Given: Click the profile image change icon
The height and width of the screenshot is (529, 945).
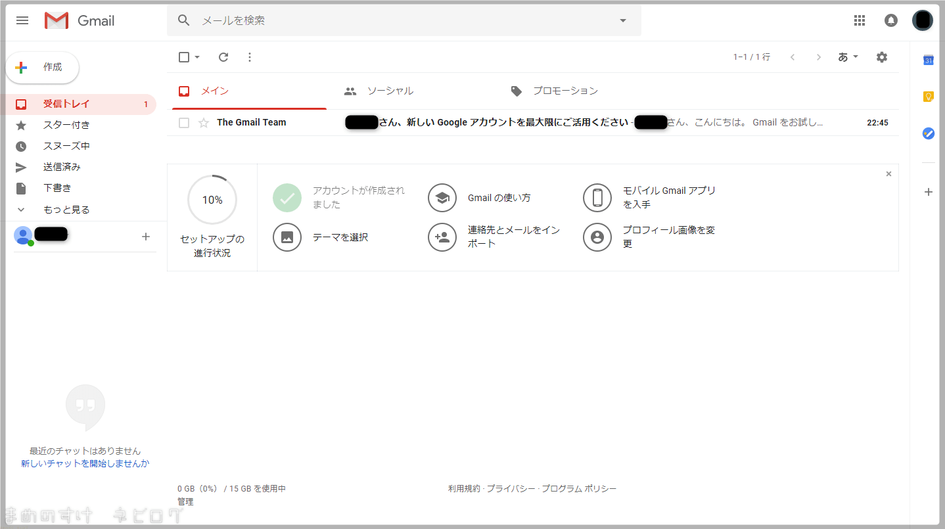Looking at the screenshot, I should click(597, 237).
